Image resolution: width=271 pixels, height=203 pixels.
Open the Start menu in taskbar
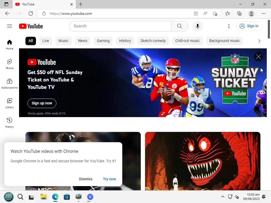pyautogui.click(x=9, y=197)
